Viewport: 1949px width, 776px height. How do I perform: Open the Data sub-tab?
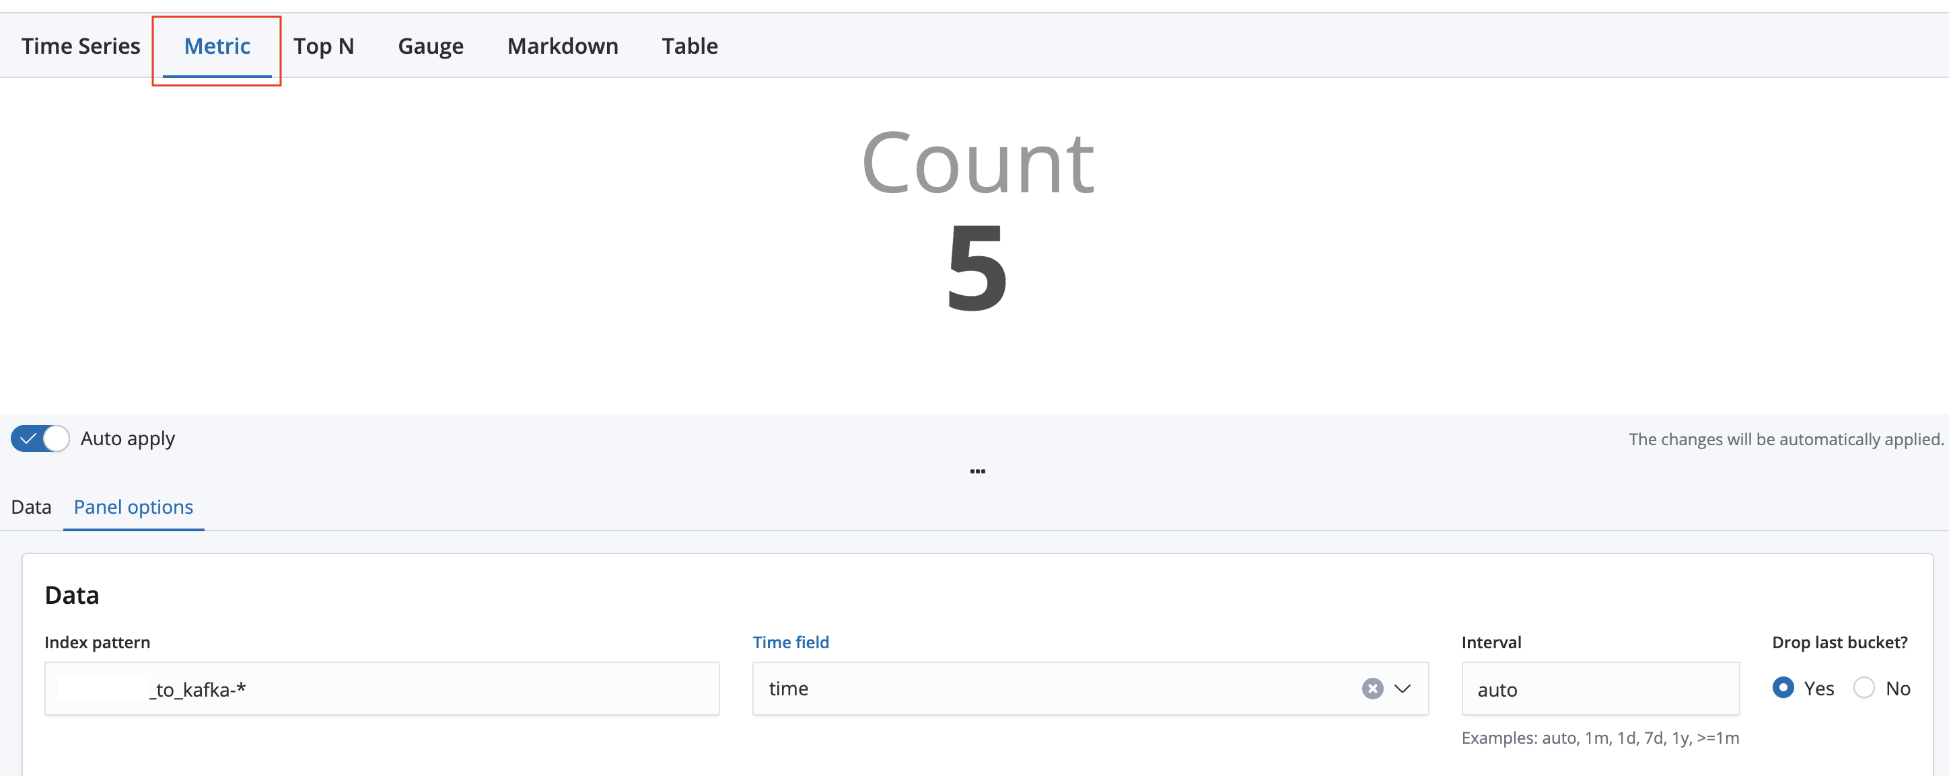click(31, 507)
